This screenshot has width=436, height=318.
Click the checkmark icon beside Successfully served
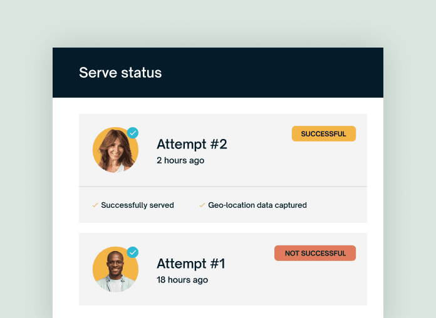(95, 205)
